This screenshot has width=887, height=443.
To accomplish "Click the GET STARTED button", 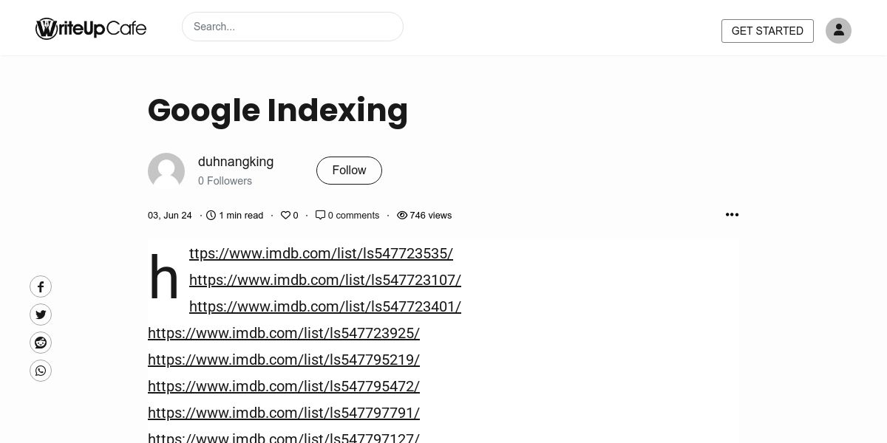I will click(x=767, y=31).
